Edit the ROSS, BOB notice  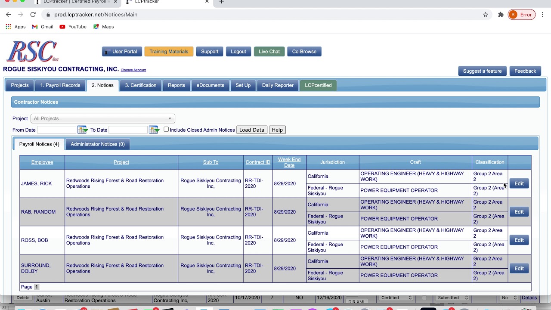pos(519,240)
